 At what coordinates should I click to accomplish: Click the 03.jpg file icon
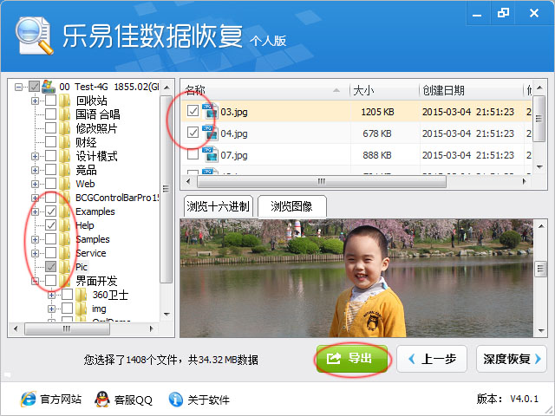click(210, 112)
